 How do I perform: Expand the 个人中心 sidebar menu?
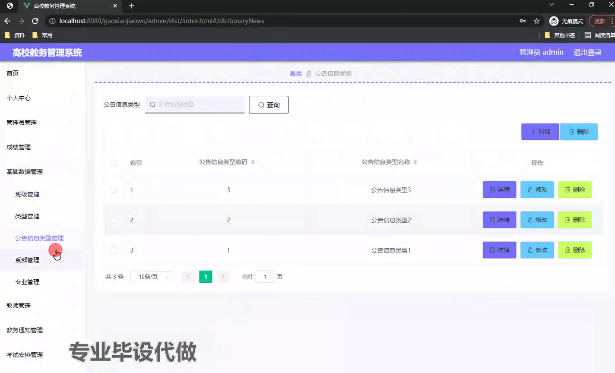(41, 98)
